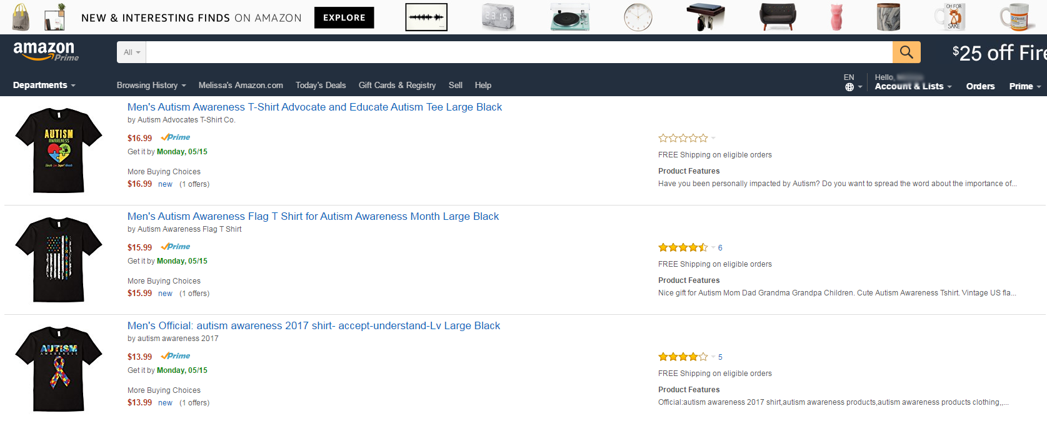Open the language globe icon

pos(849,87)
